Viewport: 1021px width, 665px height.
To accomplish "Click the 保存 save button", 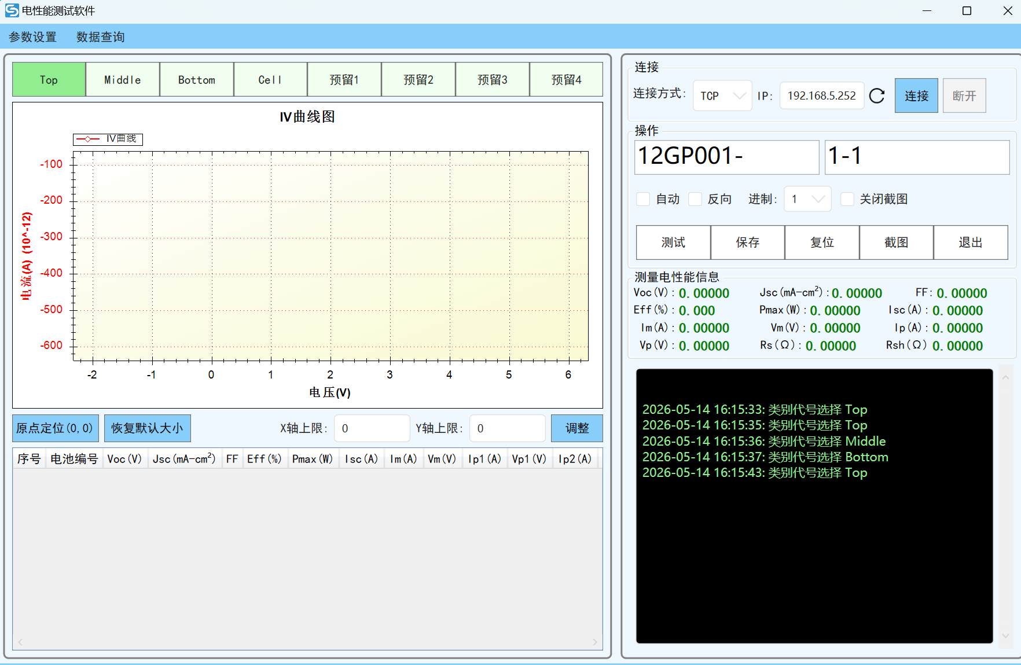I will 748,243.
